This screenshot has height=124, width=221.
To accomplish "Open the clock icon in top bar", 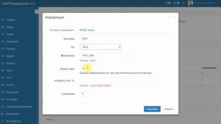I will tap(166, 3).
